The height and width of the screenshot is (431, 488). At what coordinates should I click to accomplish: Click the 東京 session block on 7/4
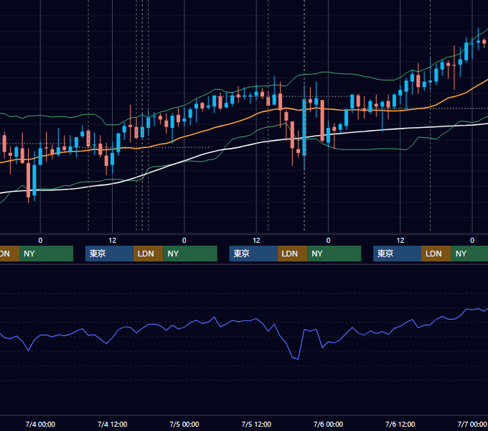[109, 254]
